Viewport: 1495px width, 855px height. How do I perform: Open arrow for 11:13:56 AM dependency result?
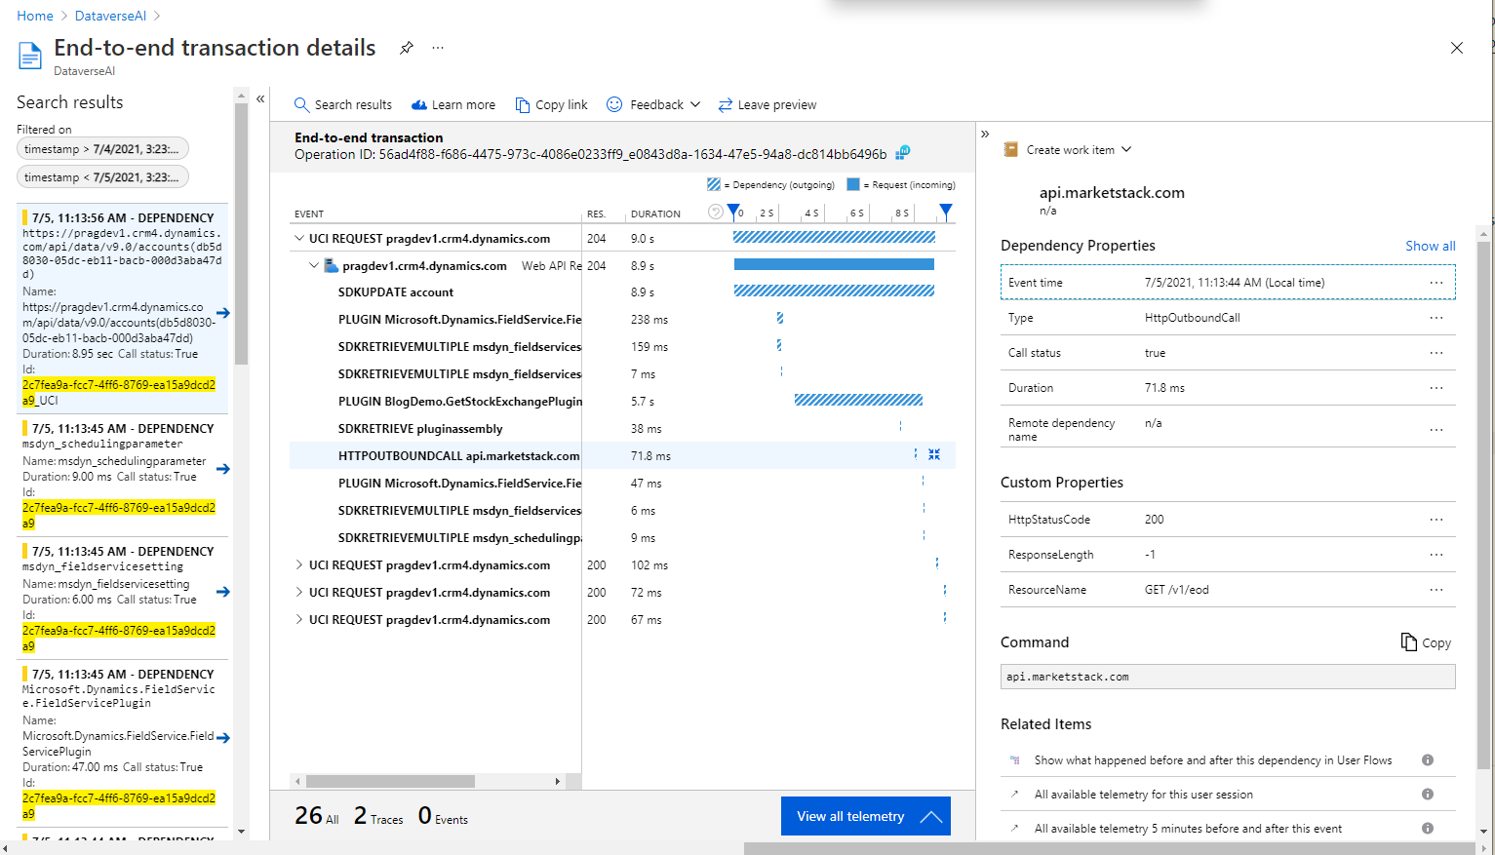(223, 313)
